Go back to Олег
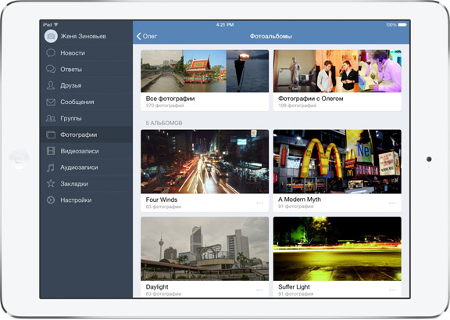Image resolution: width=450 pixels, height=320 pixels. pyautogui.click(x=147, y=36)
